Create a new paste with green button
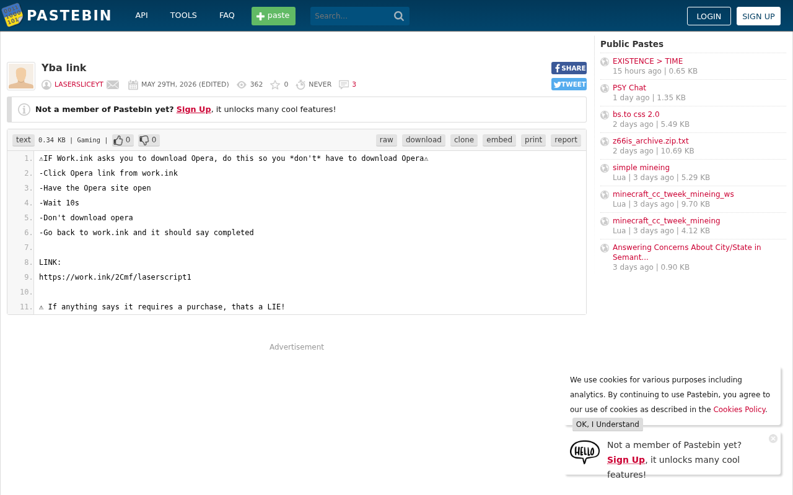This screenshot has height=495, width=793. pos(273,16)
